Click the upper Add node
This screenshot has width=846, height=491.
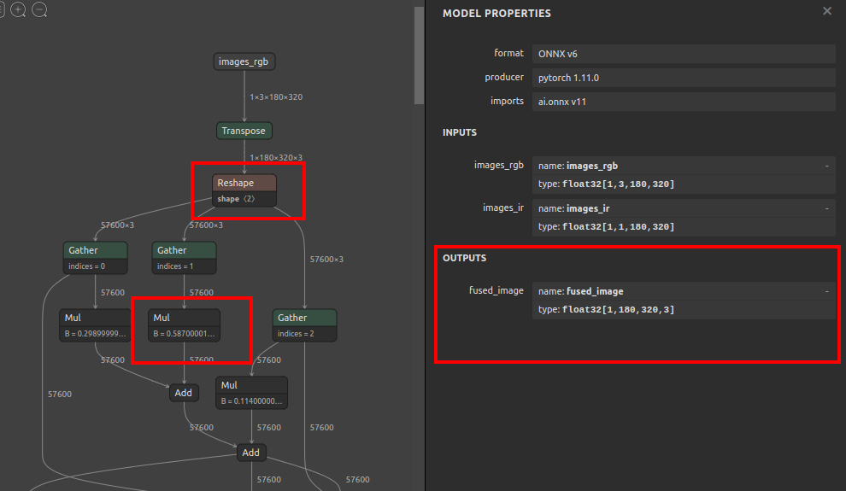(184, 393)
